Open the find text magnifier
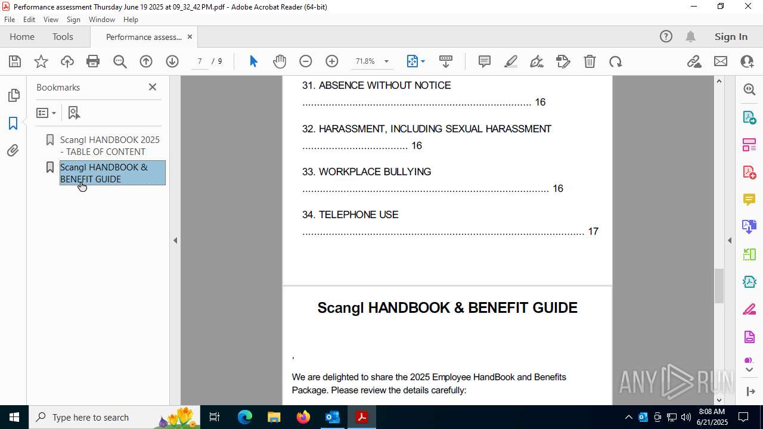 coord(120,61)
